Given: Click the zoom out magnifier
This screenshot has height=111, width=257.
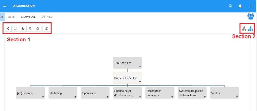Looking at the screenshot, I should [30, 29].
